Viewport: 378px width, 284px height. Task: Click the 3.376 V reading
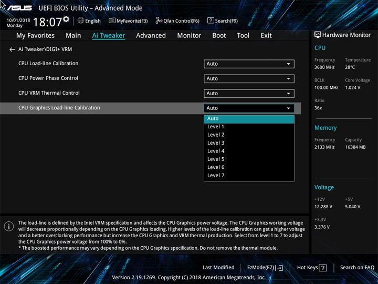[322, 227]
